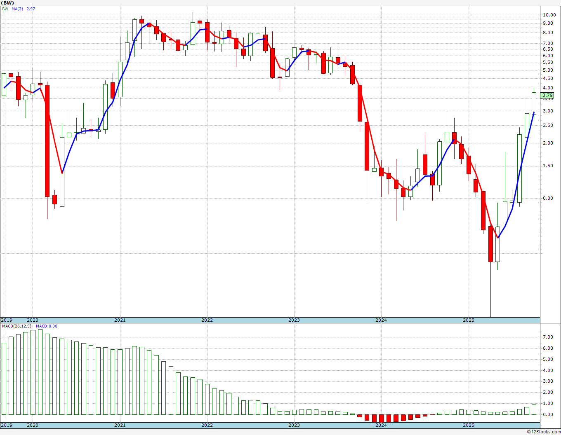This screenshot has width=561, height=435.
Task: Click the most recent candlestick on the price chart
Action: (x=534, y=104)
